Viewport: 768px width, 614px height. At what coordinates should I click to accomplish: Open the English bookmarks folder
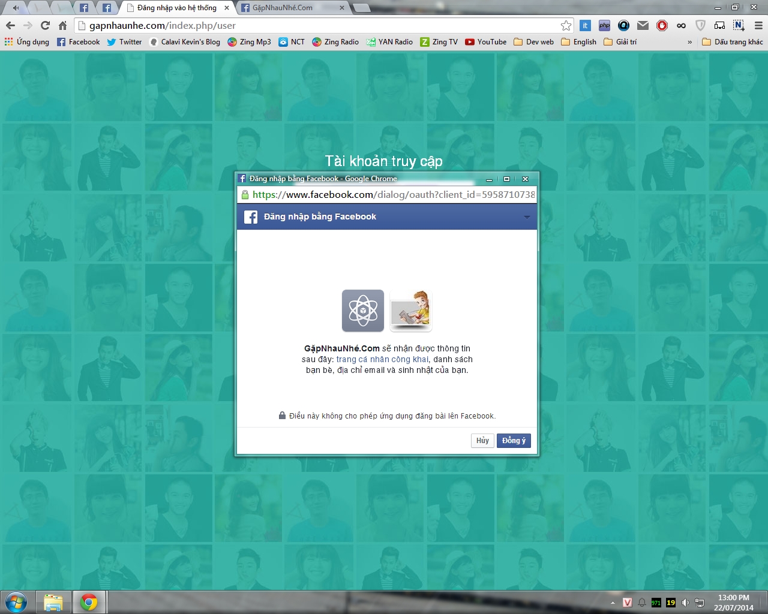(x=578, y=42)
